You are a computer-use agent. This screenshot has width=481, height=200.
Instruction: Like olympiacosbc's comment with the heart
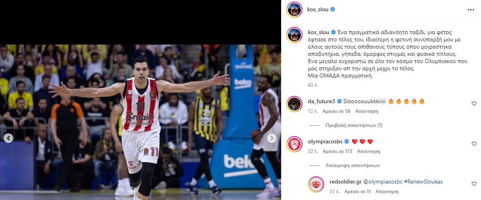[474, 144]
